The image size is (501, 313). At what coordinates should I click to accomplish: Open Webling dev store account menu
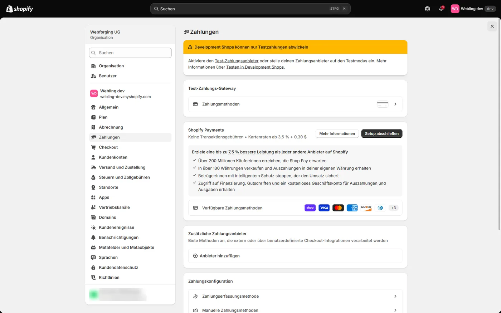point(473,9)
